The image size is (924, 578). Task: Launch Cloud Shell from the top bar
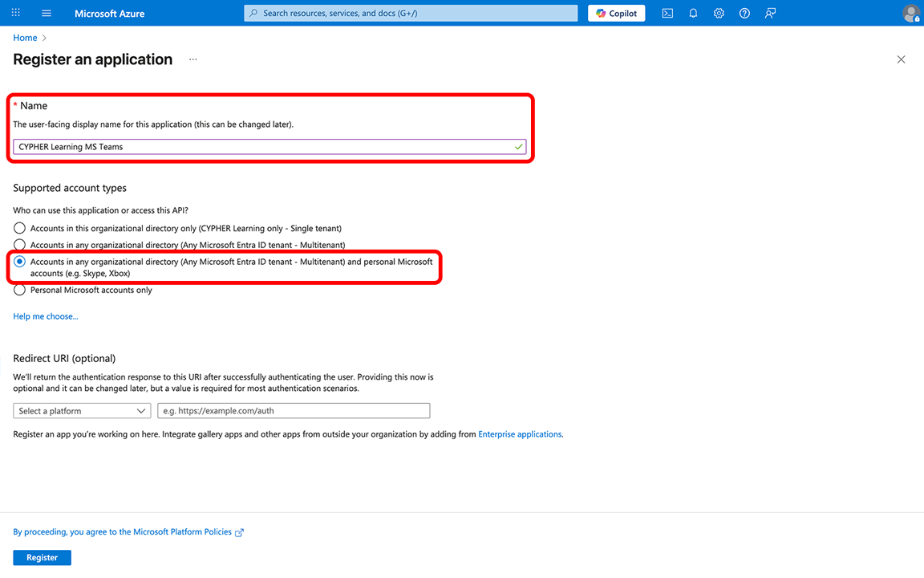[x=667, y=13]
